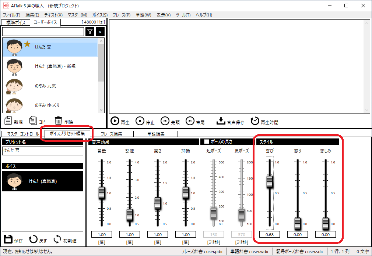Select the のぞみ 元気 avatar thumbnail
The width and height of the screenshot is (372, 256).
pos(14,86)
